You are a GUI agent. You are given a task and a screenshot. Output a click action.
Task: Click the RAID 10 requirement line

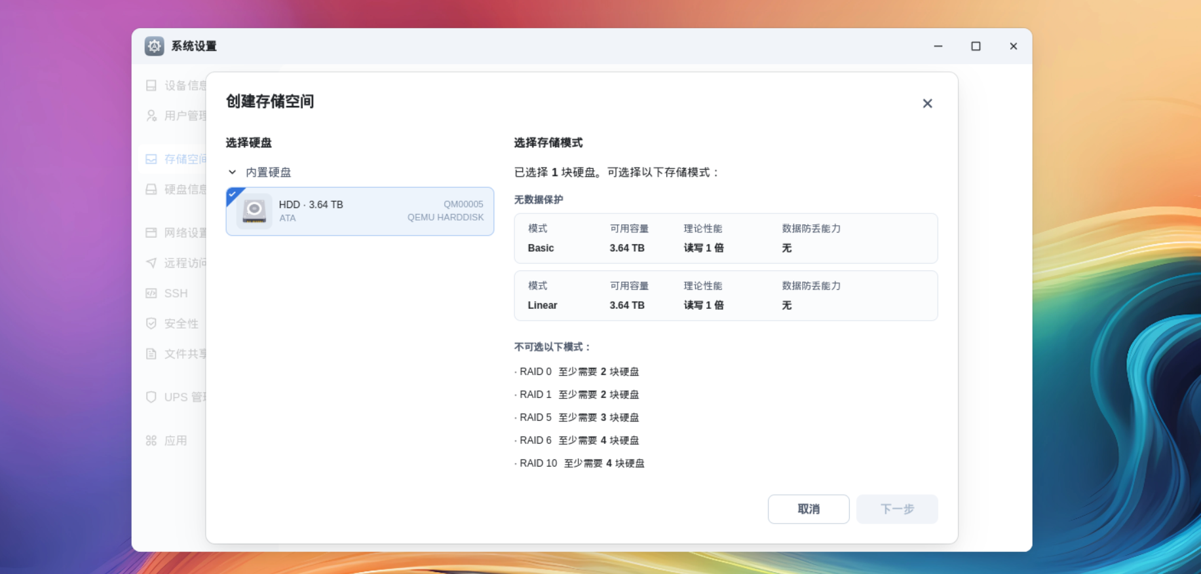pos(579,463)
